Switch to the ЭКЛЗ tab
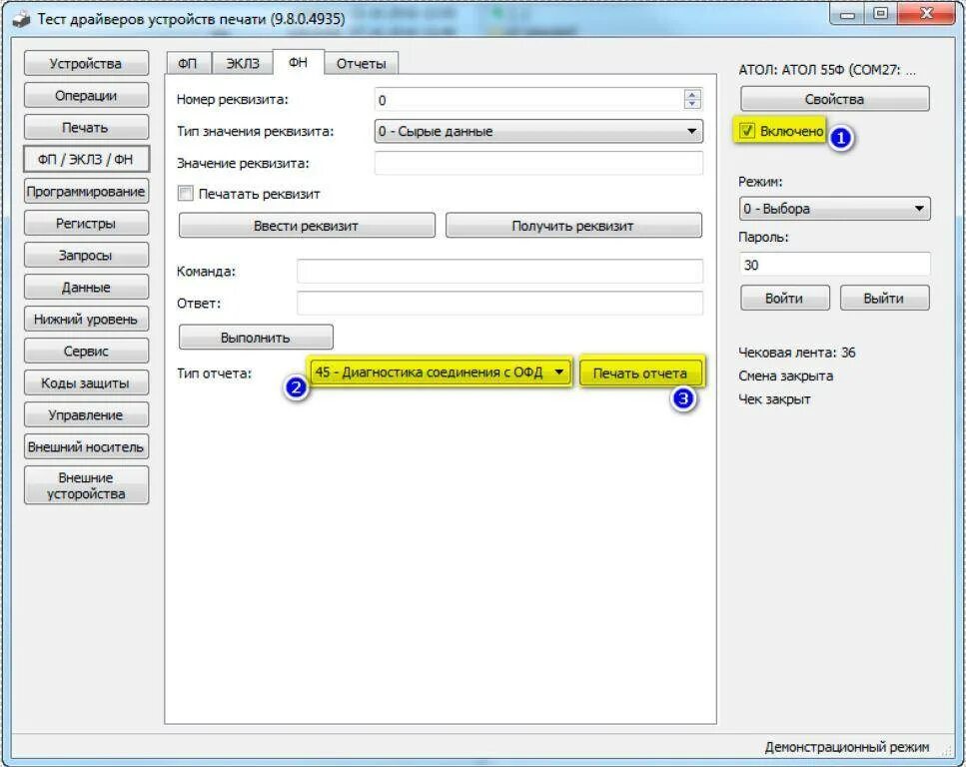 242,64
